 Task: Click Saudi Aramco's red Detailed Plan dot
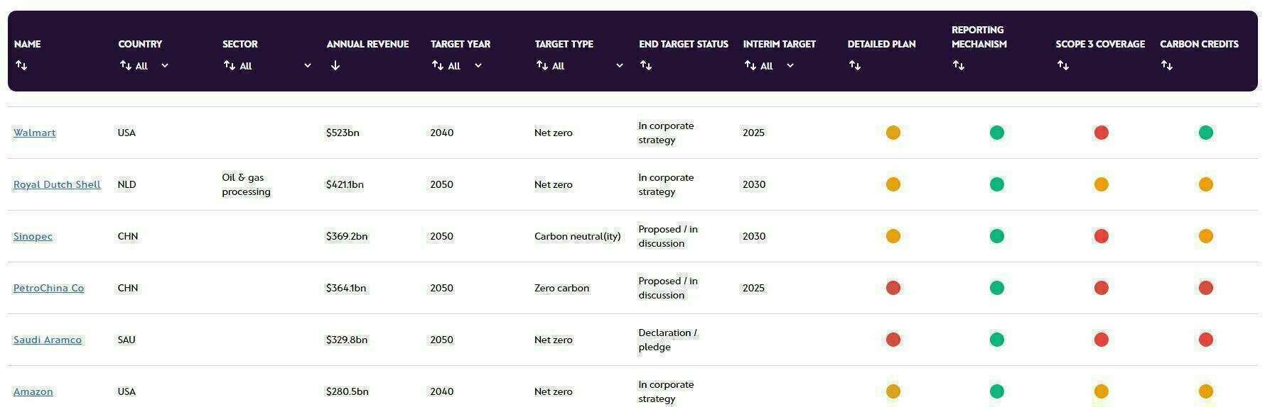(x=893, y=340)
